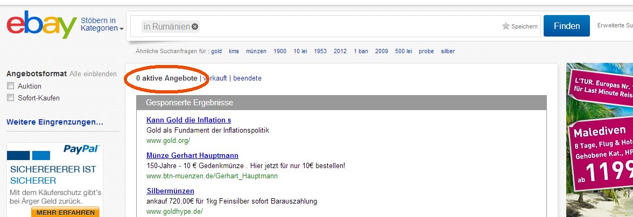Remove the 'in Rumänien' filter chip
633x217 pixels.
195,26
